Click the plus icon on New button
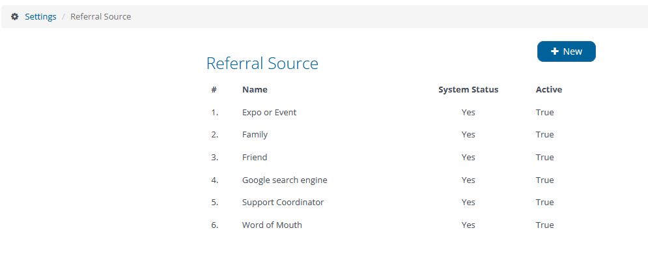648x254 pixels. [555, 51]
